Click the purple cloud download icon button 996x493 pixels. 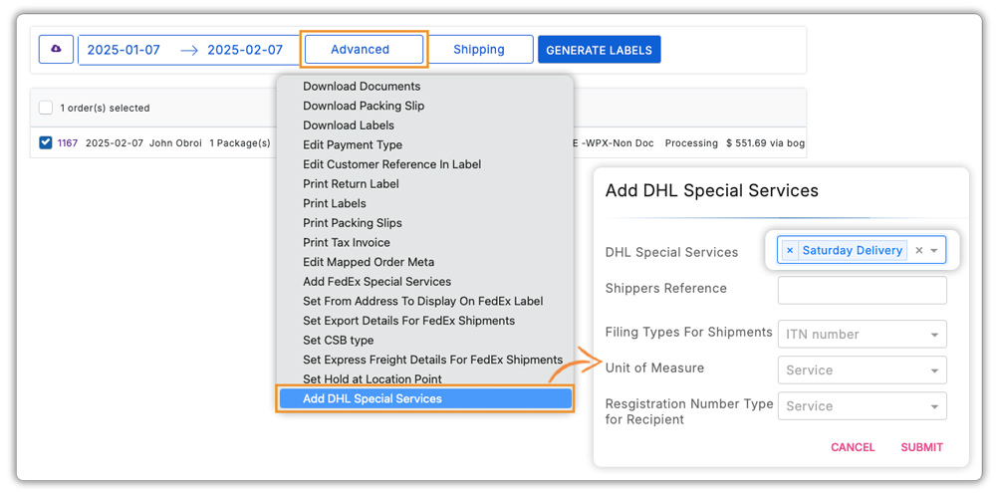pos(56,49)
